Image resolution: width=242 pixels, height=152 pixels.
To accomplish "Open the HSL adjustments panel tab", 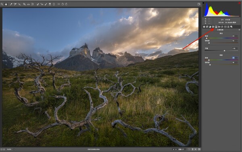I will [x=213, y=27].
